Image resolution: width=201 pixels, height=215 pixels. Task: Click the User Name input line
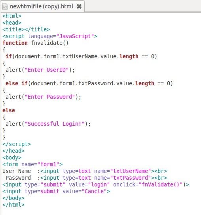point(85,171)
